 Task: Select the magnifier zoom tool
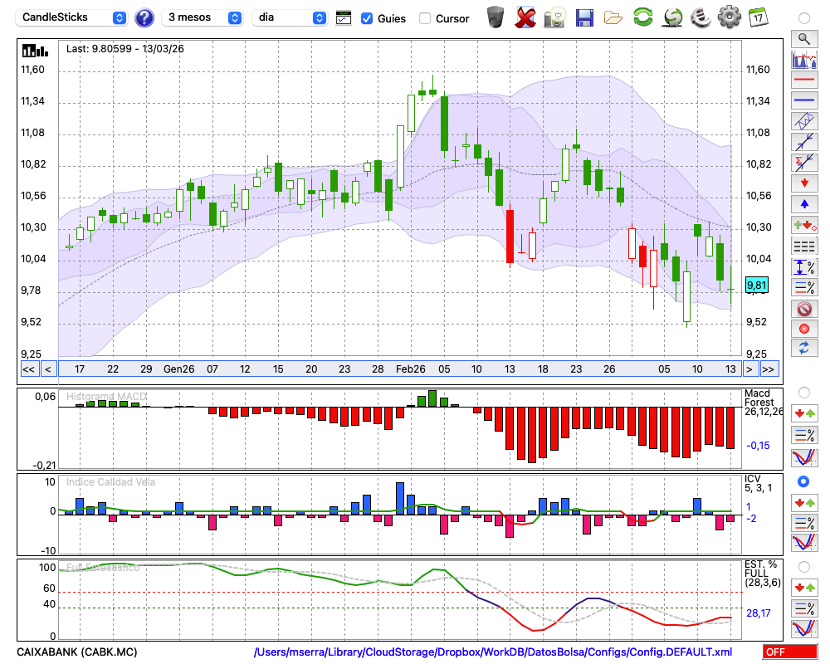click(x=804, y=39)
